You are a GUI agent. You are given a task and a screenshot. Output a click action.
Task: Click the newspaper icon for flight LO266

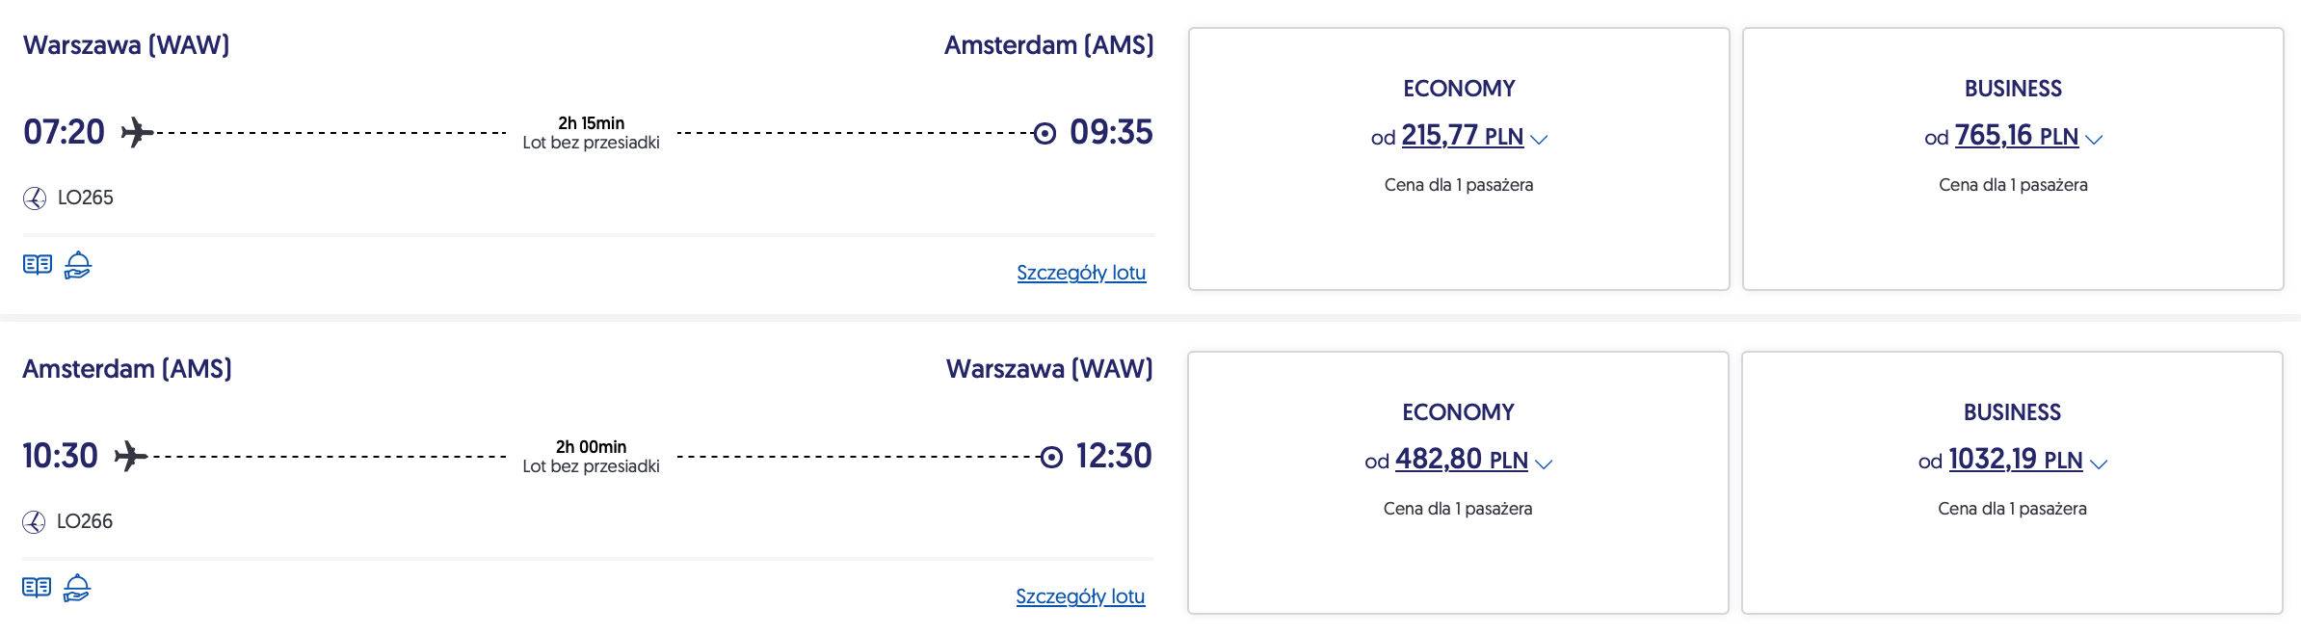coord(37,588)
